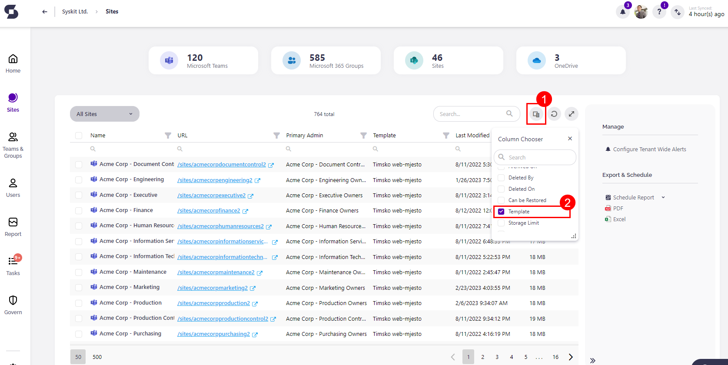Screen dimensions: 728x365
Task: Open Report in the sidebar
Action: pyautogui.click(x=13, y=227)
